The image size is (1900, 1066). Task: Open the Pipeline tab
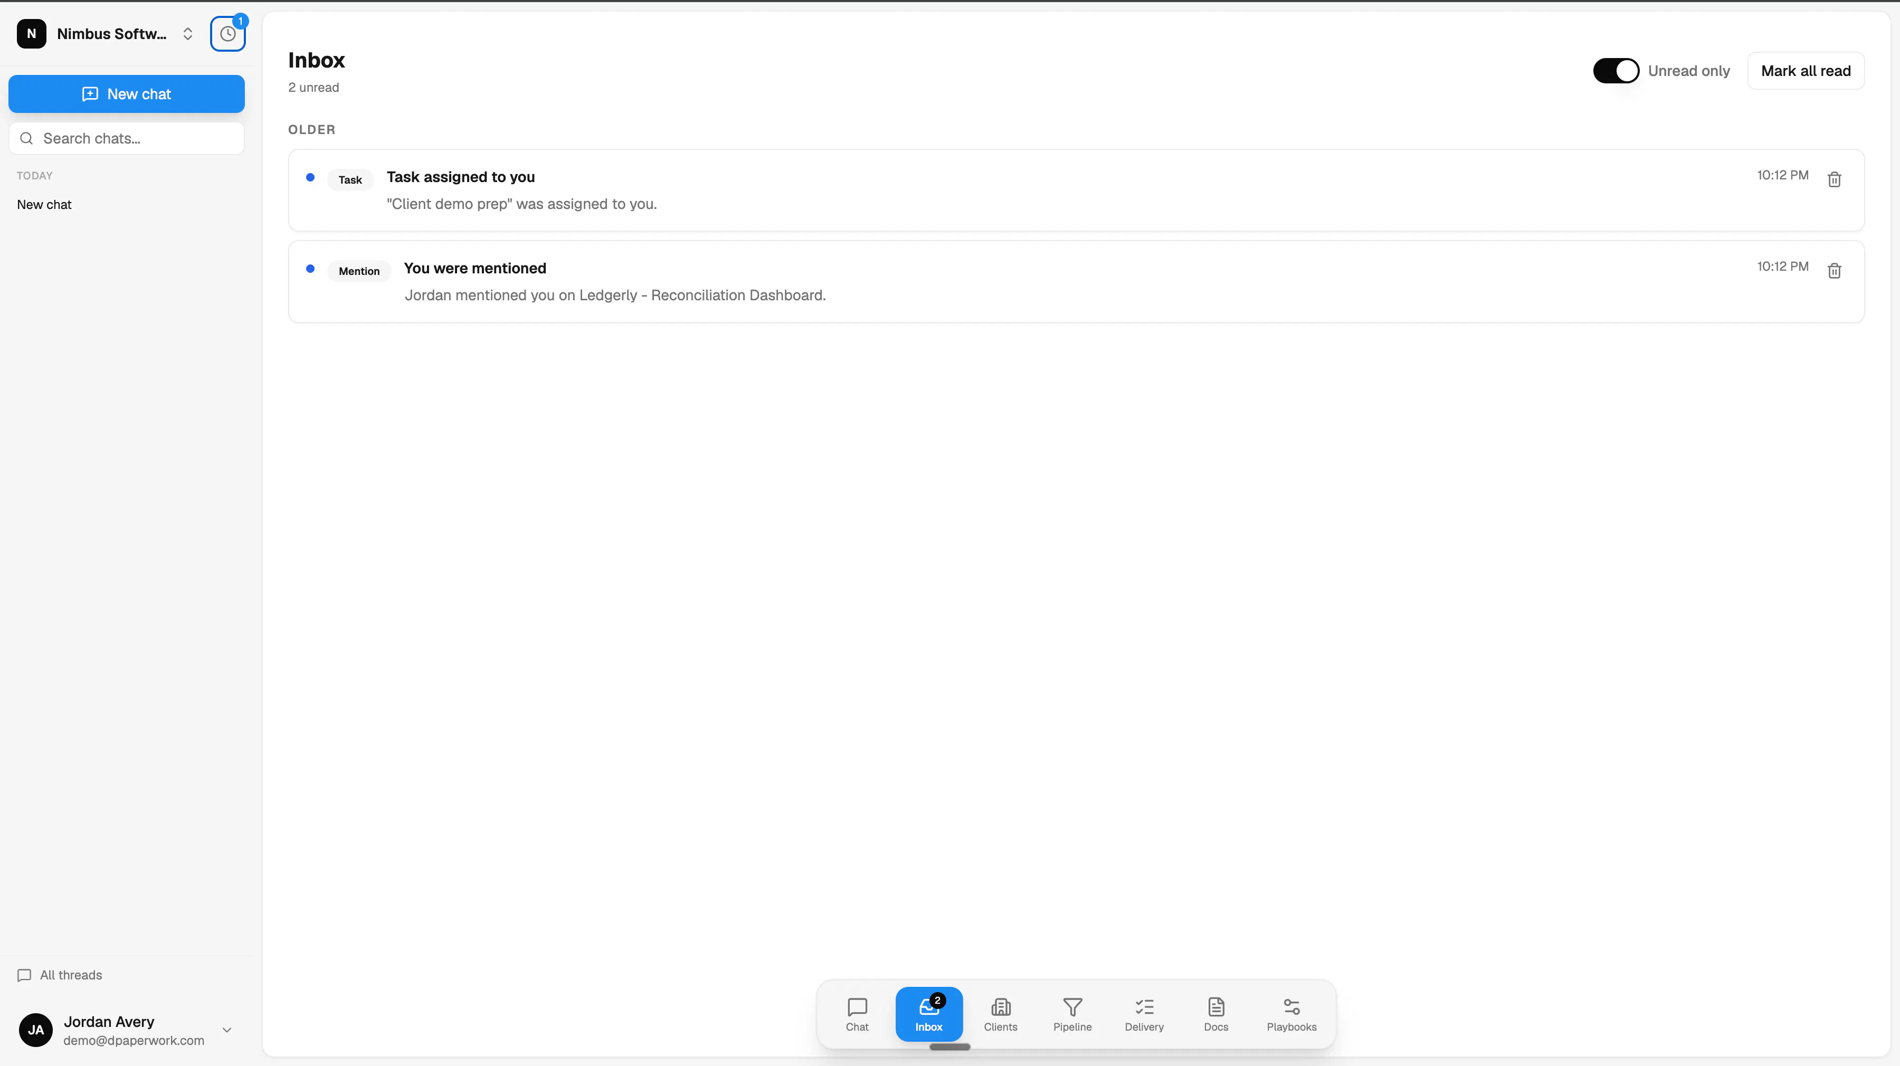(1072, 1014)
